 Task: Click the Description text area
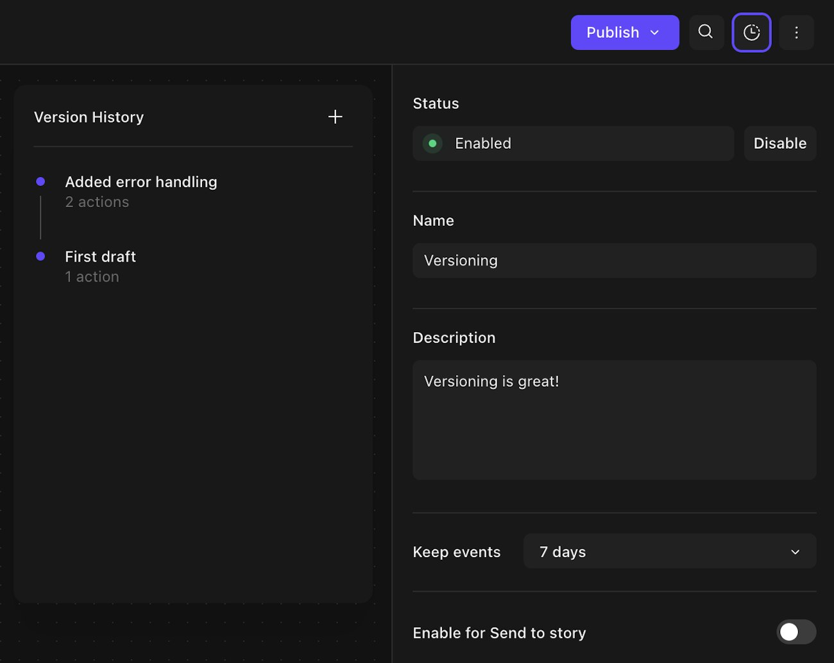613,420
